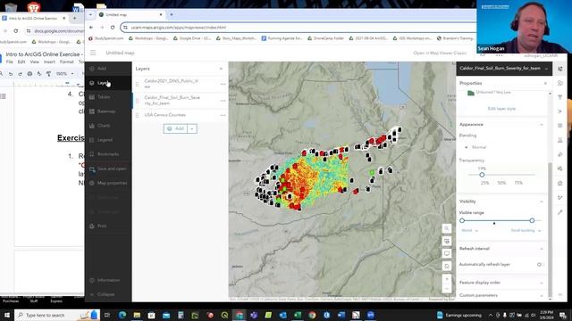Click left handle of Visible range slider
Screen dimensions: 572x321
[462, 220]
